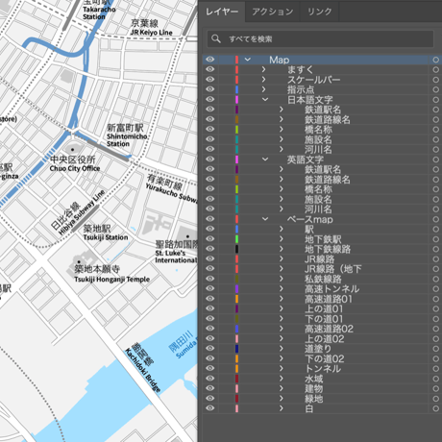The image size is (442, 442).
Task: Click target circle of 下の道02 layer
Action: (x=435, y=358)
